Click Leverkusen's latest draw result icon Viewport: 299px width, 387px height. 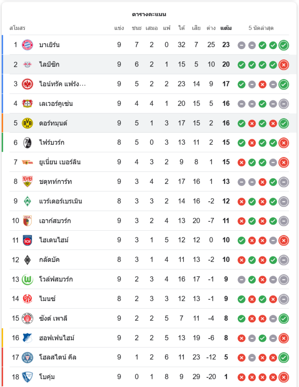click(x=284, y=104)
